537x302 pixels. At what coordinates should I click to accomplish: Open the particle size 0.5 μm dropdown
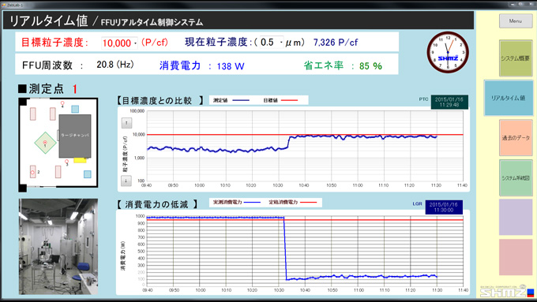click(272, 42)
